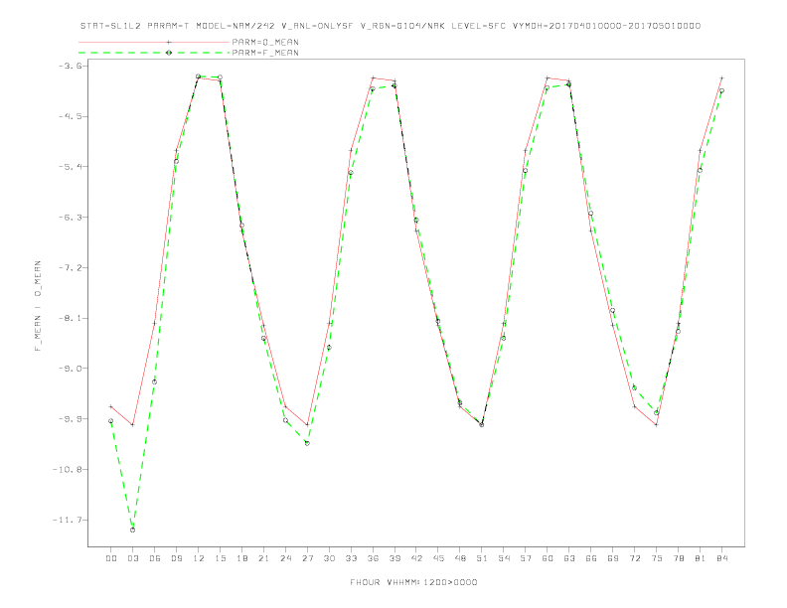Click the -10.8 y-axis tick label
The width and height of the screenshot is (787, 608).
(x=70, y=470)
